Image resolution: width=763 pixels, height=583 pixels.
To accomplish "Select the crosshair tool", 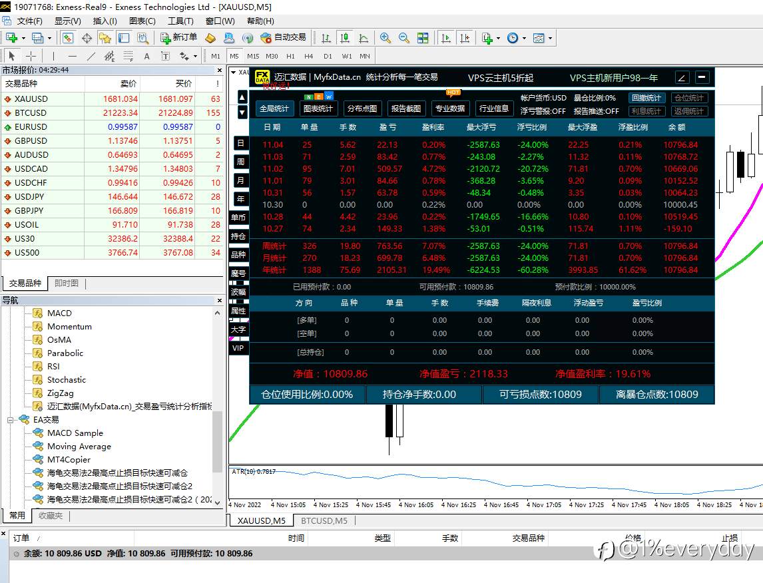I will [x=31, y=56].
